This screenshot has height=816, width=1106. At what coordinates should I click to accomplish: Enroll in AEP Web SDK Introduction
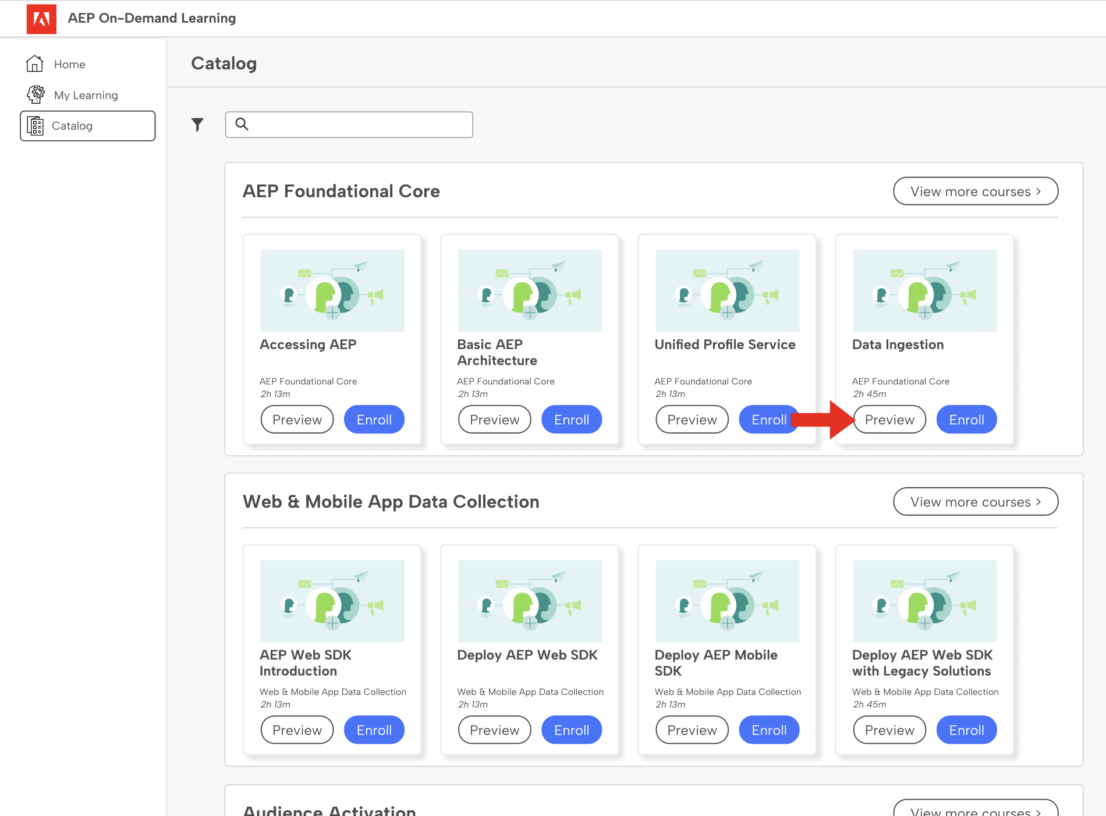[374, 730]
